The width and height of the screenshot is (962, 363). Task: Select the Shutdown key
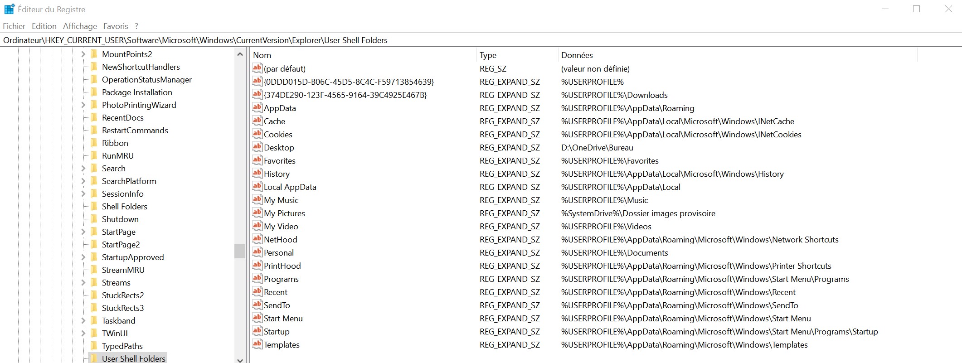[x=120, y=219]
